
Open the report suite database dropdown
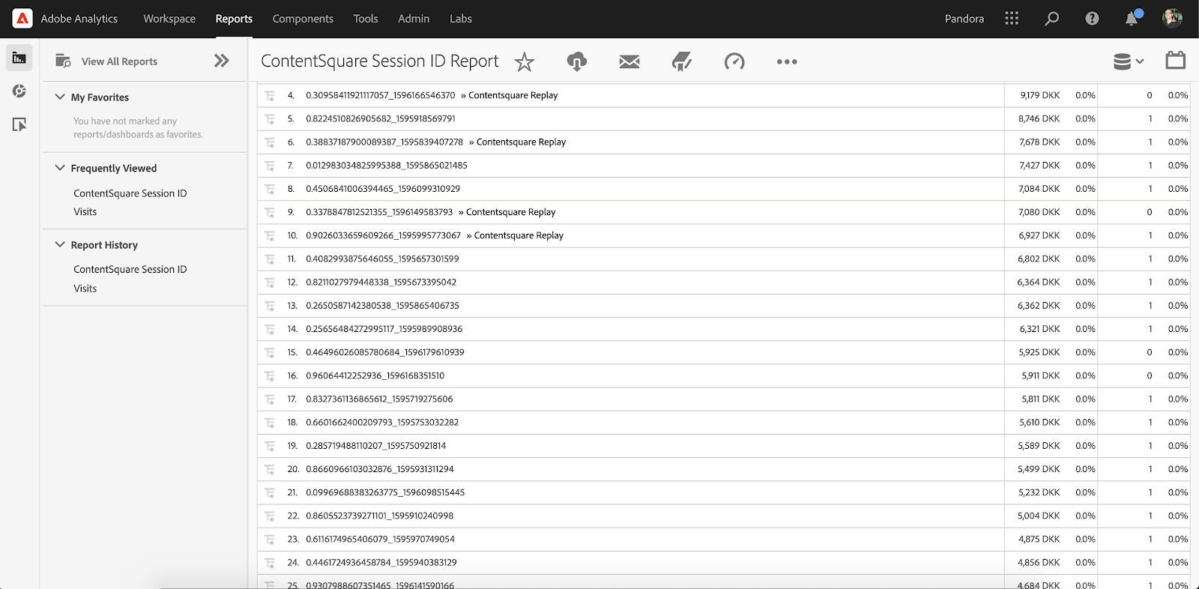[1129, 61]
